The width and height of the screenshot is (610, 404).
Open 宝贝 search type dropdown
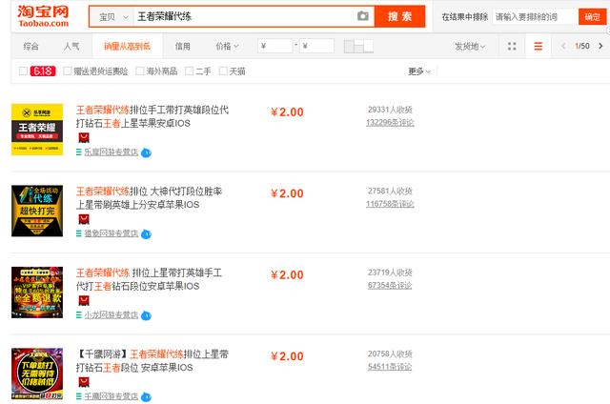point(112,17)
